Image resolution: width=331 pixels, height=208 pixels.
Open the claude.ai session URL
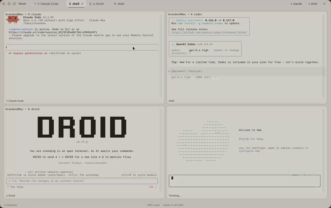tap(53, 32)
